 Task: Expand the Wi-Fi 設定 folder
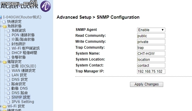click(1, 106)
